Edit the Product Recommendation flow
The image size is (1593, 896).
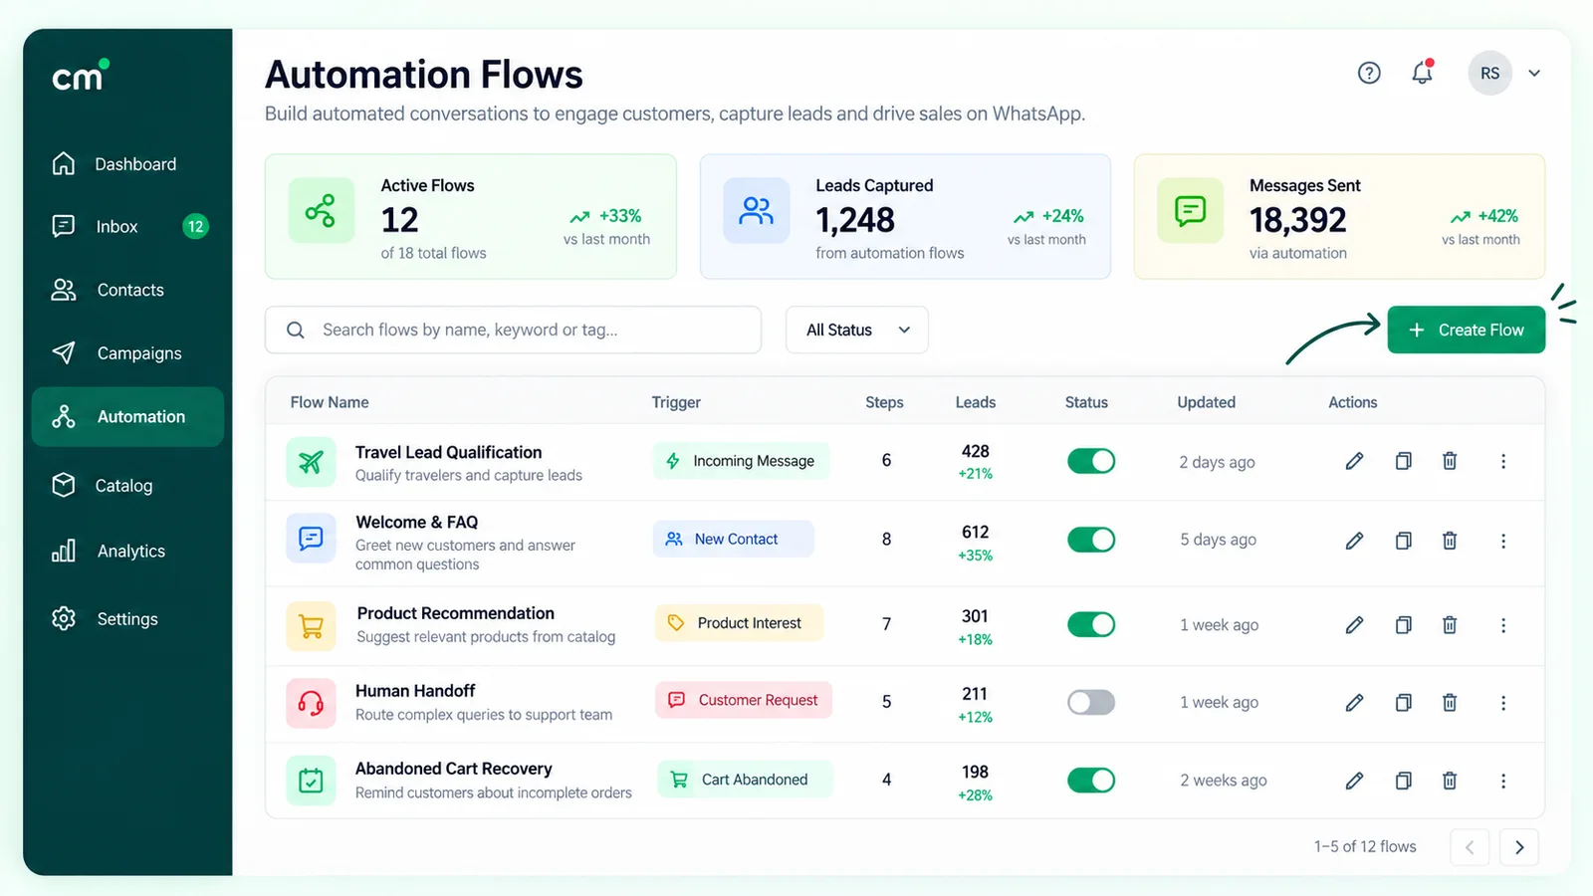tap(1354, 625)
